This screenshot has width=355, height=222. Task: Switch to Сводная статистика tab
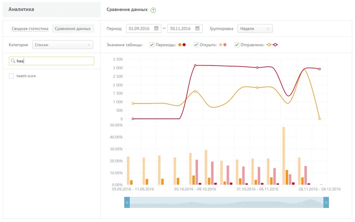(30, 29)
